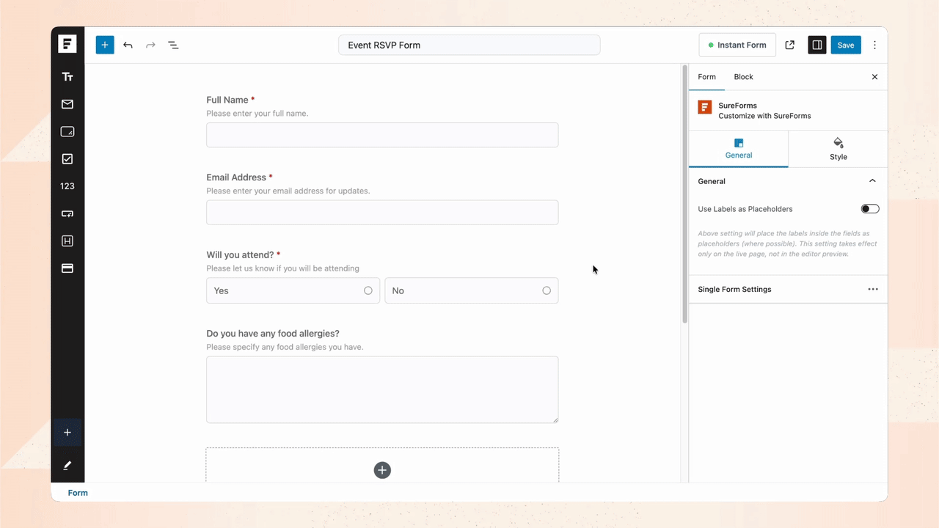939x528 pixels.
Task: Collapse the General settings section
Action: [x=872, y=181]
